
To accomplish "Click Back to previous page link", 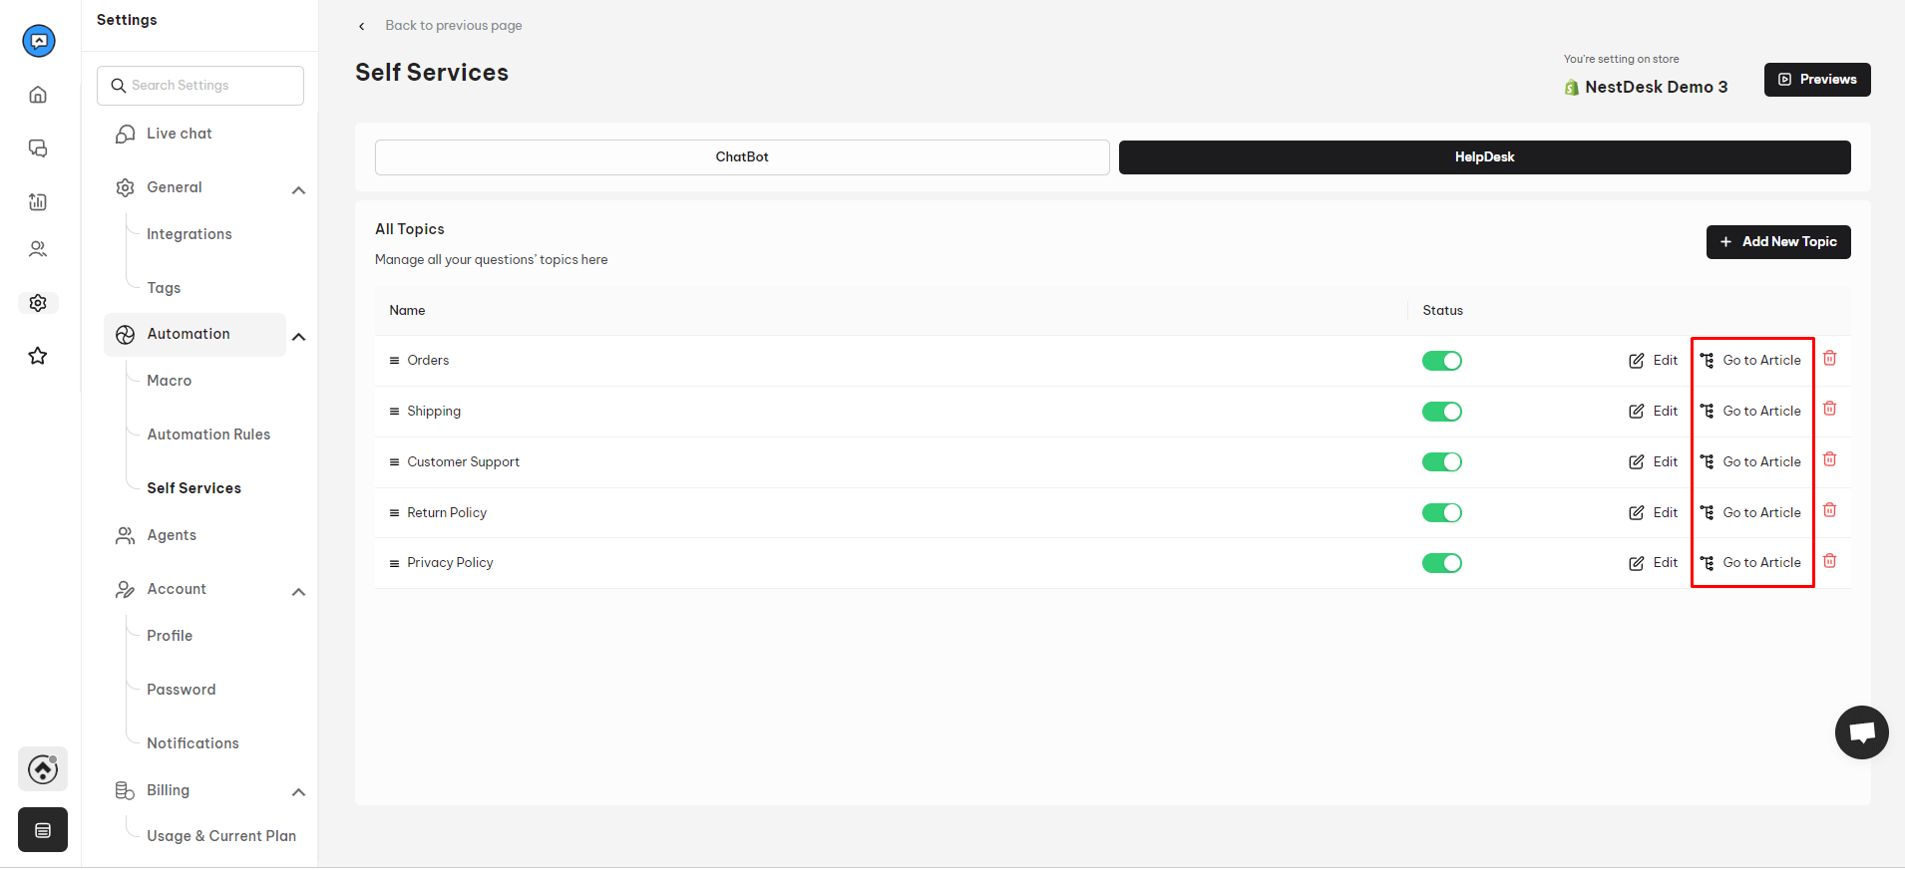I will 454,26.
